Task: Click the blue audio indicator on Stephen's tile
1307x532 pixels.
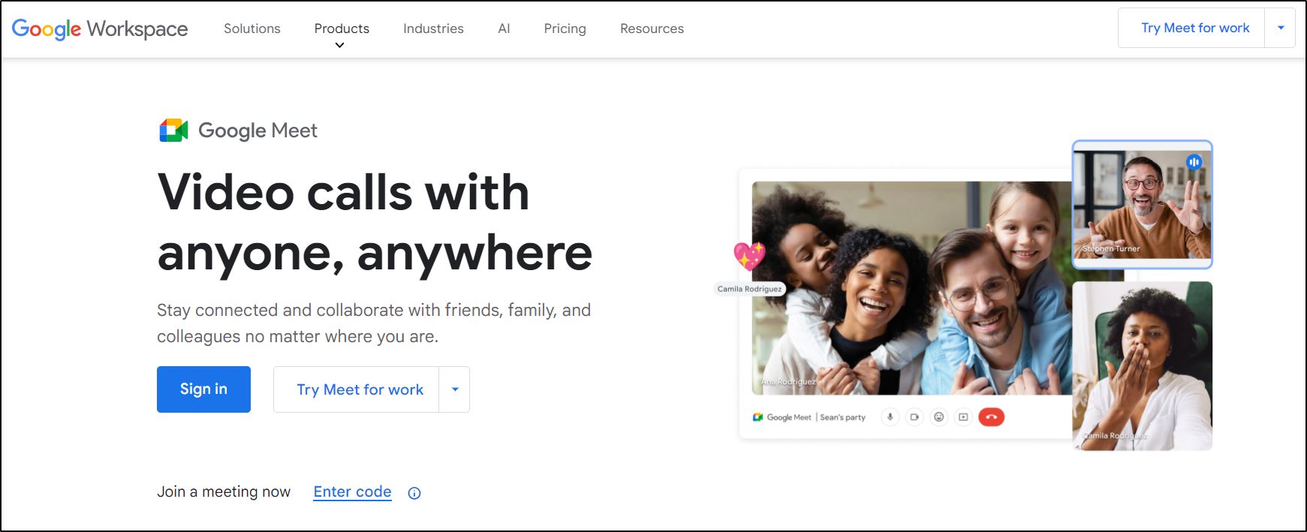Action: 1194,162
